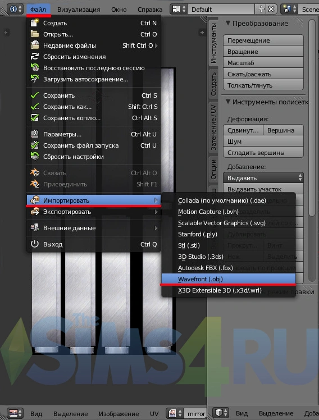Click the 3D view editor type cube icon
The image size is (319, 420).
tap(221, 413)
